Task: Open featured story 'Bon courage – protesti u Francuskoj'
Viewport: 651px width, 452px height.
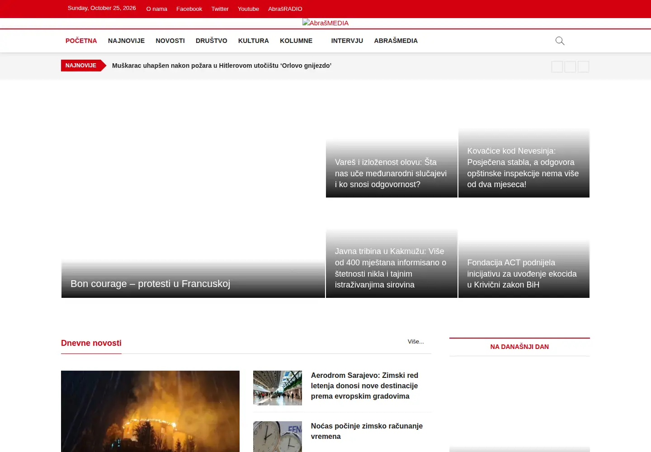Action: coord(151,284)
